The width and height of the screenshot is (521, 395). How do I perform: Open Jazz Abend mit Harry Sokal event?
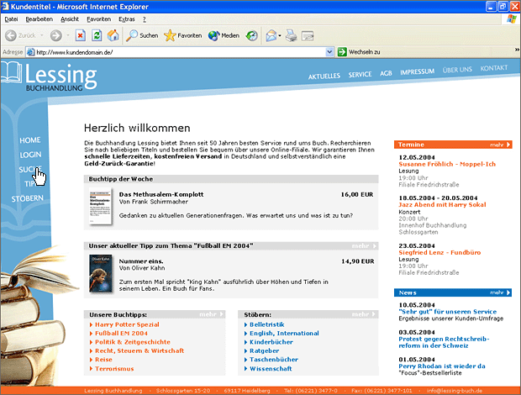click(x=442, y=204)
